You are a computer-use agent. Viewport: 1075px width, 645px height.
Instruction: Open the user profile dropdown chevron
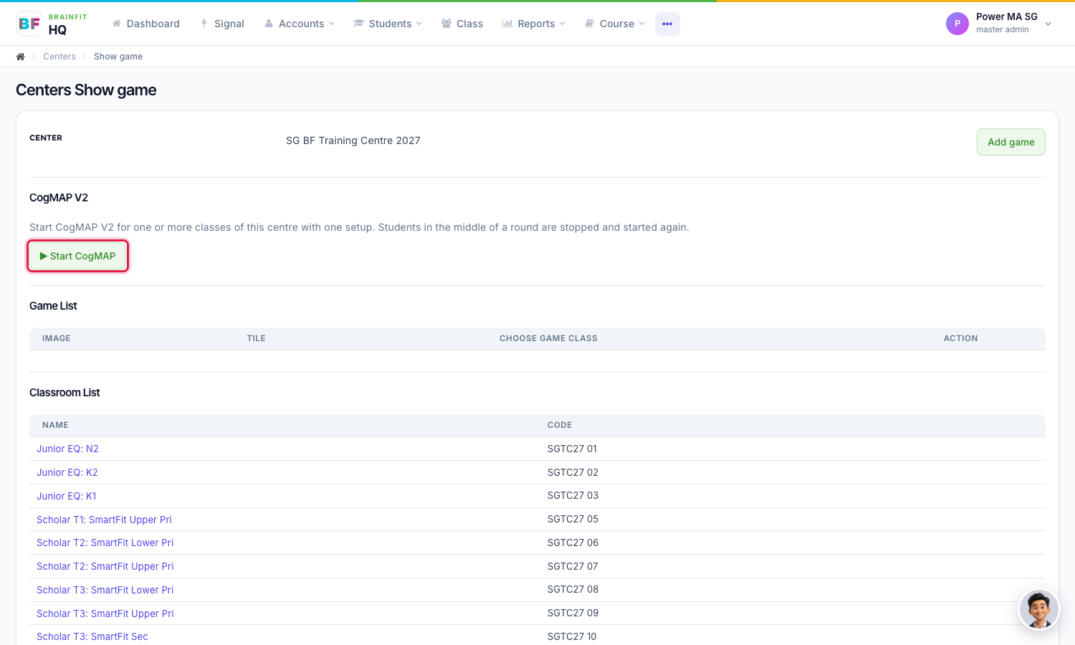(1048, 24)
